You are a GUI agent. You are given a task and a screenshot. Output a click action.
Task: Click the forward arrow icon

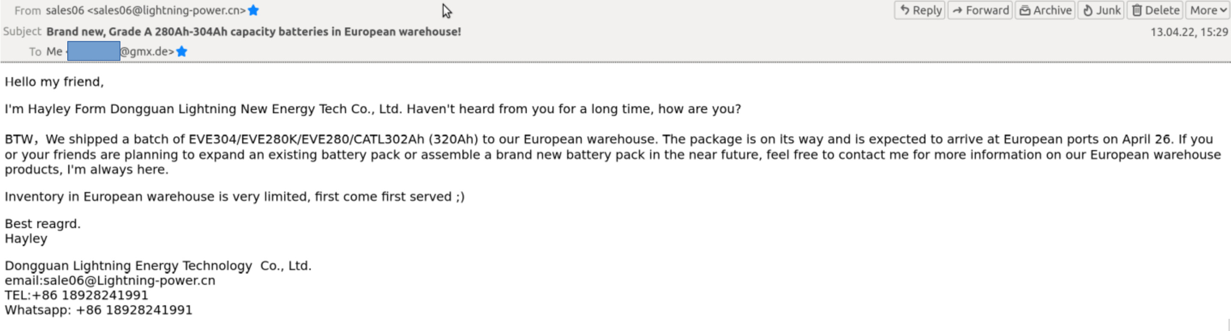957,10
